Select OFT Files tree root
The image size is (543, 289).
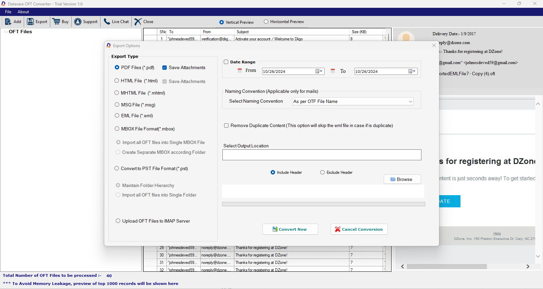pos(20,32)
